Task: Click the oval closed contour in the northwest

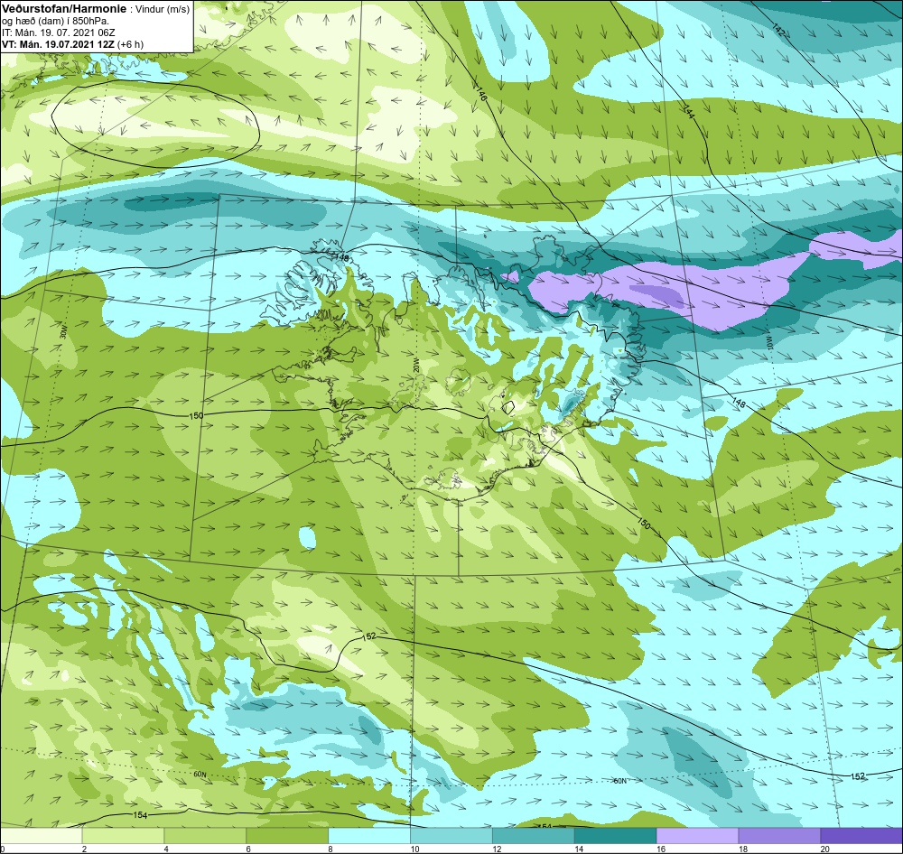Action: pos(155,124)
